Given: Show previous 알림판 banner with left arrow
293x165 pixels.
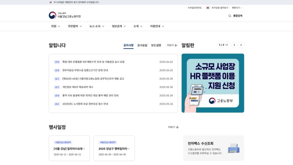Looking at the screenshot, I should [234, 45].
